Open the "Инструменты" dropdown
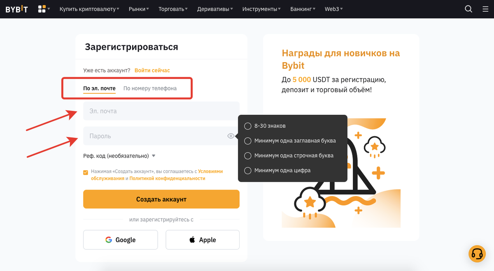494x271 pixels. (259, 9)
